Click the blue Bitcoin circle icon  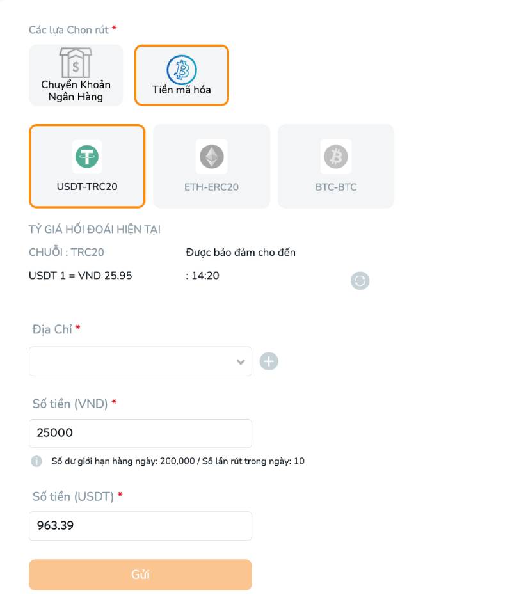[181, 69]
